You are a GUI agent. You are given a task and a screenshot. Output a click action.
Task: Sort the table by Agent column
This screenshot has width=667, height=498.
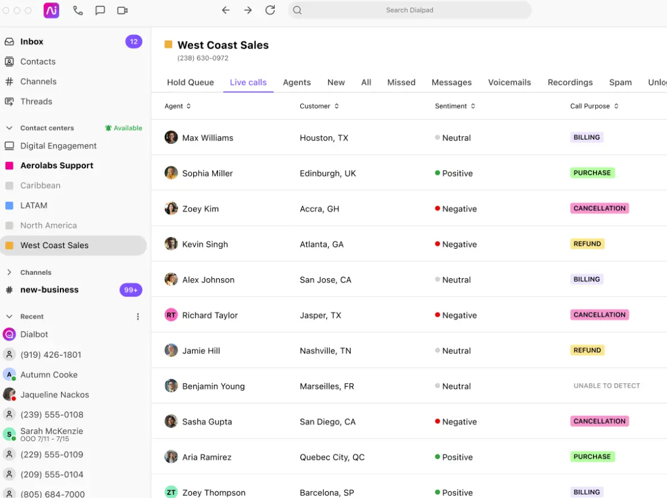pyautogui.click(x=178, y=106)
